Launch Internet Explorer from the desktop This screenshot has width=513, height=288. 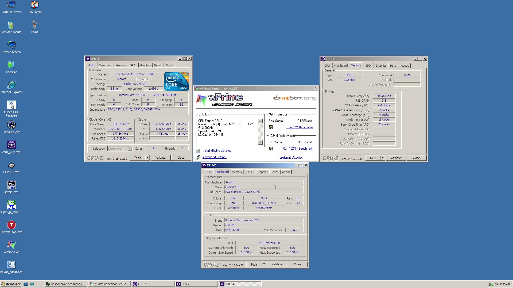point(11,87)
